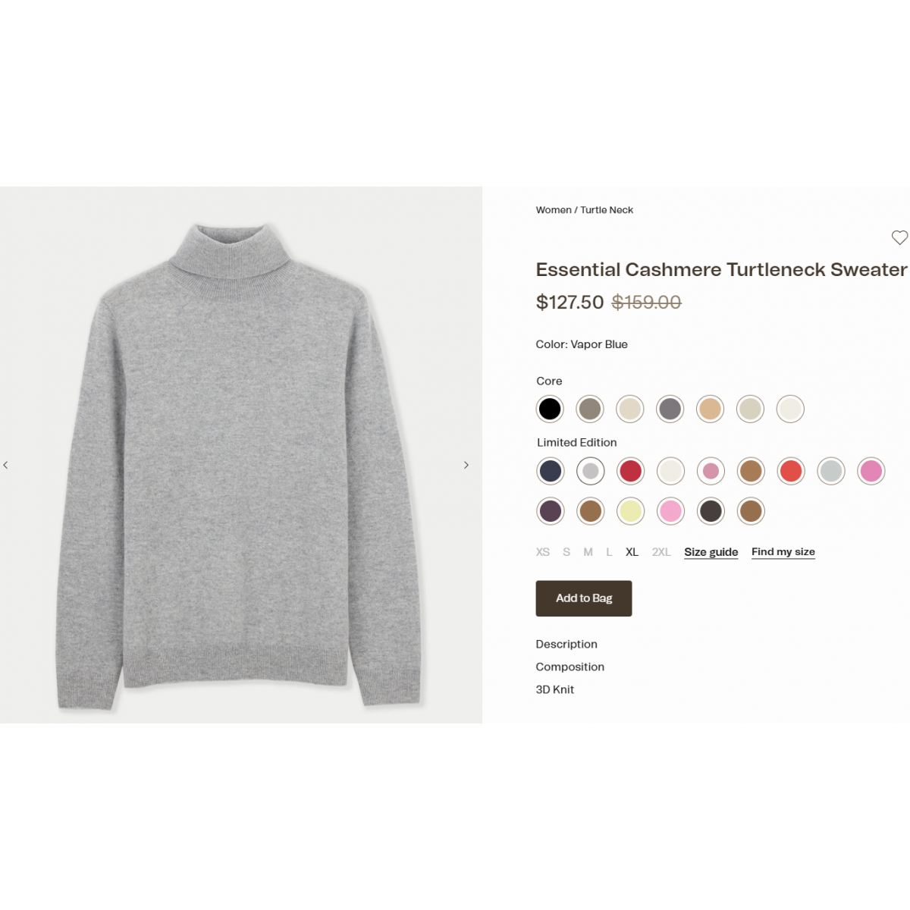
Task: Select size XS
Action: 543,552
